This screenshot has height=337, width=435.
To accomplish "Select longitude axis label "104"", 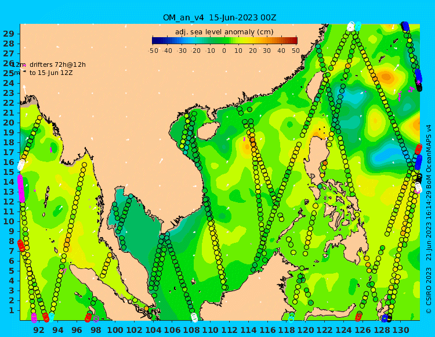I will (153, 330).
